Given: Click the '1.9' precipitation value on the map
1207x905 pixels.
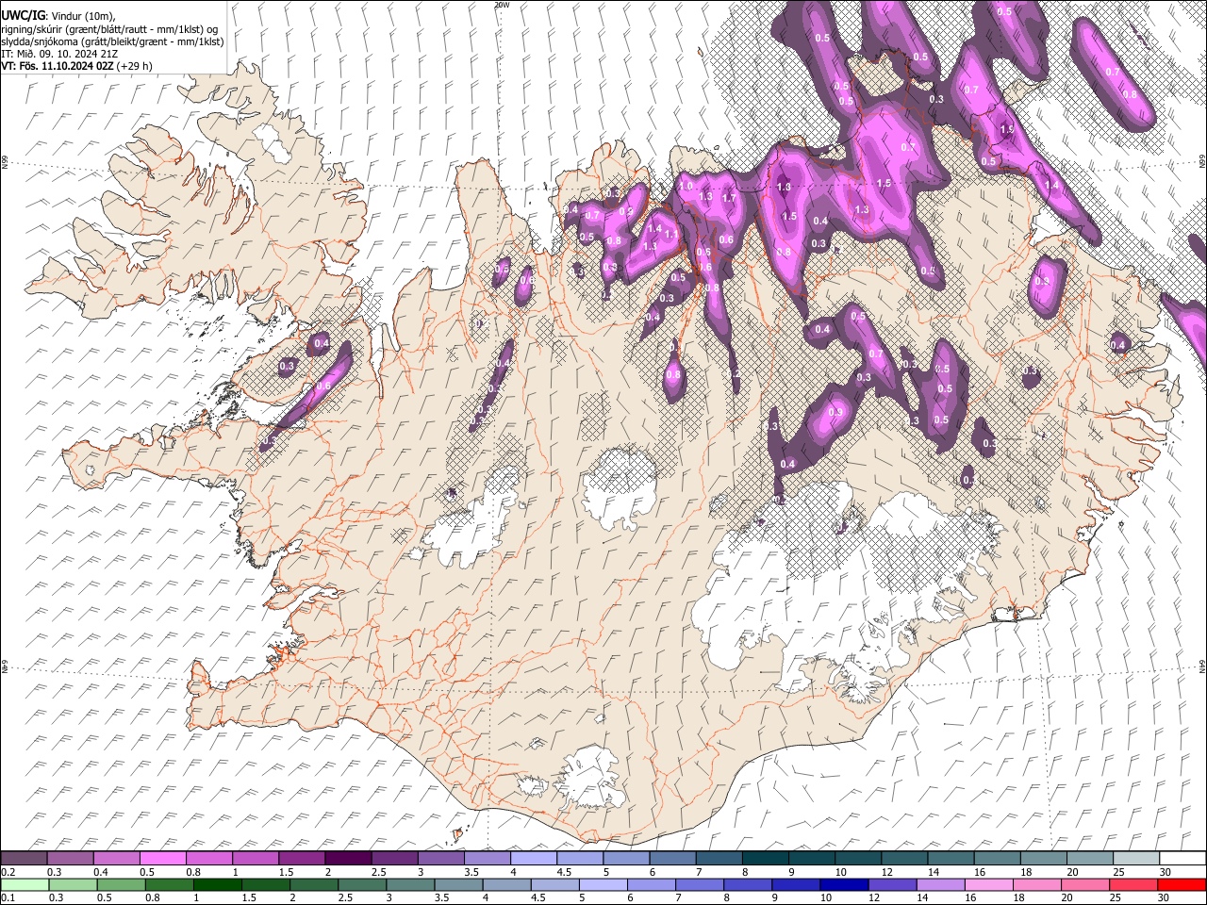Looking at the screenshot, I should pyautogui.click(x=1006, y=130).
